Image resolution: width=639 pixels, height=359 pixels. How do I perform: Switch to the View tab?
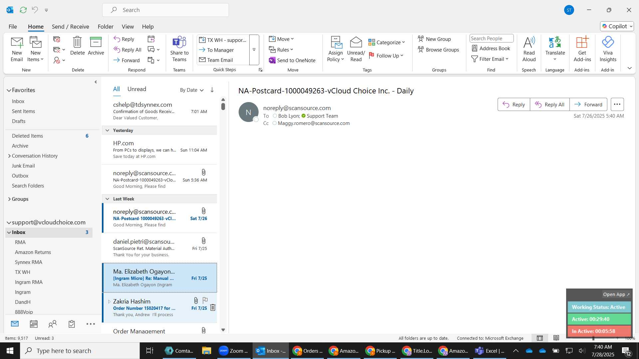coord(127,27)
